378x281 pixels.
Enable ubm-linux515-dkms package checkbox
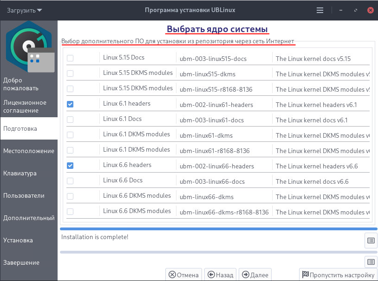(70, 74)
